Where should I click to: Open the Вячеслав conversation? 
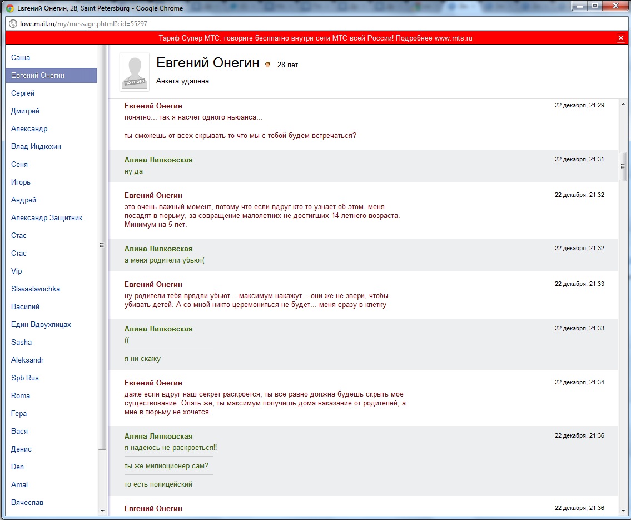pos(27,502)
